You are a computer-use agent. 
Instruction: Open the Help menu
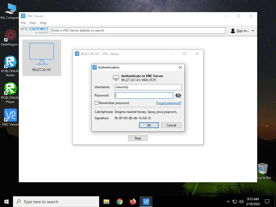tap(43, 23)
